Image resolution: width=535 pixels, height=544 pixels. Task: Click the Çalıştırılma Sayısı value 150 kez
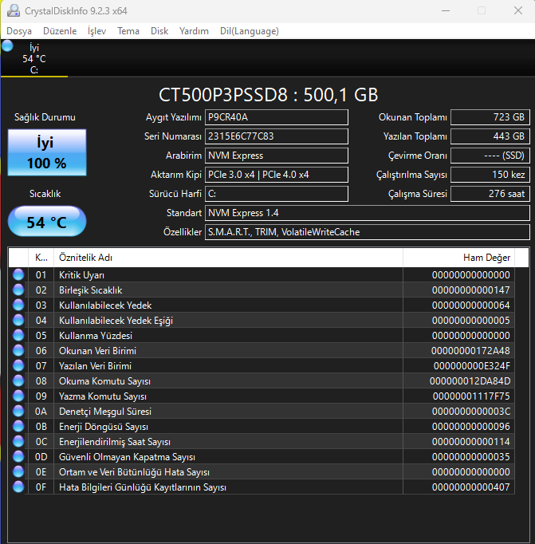(490, 175)
